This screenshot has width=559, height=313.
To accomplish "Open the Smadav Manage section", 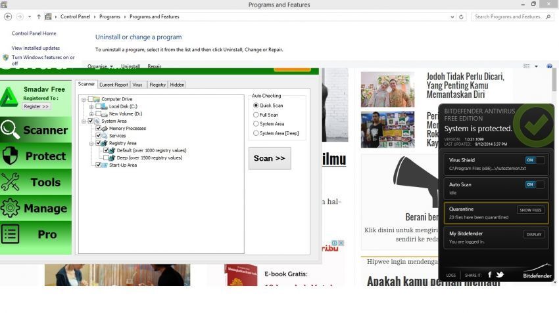I will (36, 208).
